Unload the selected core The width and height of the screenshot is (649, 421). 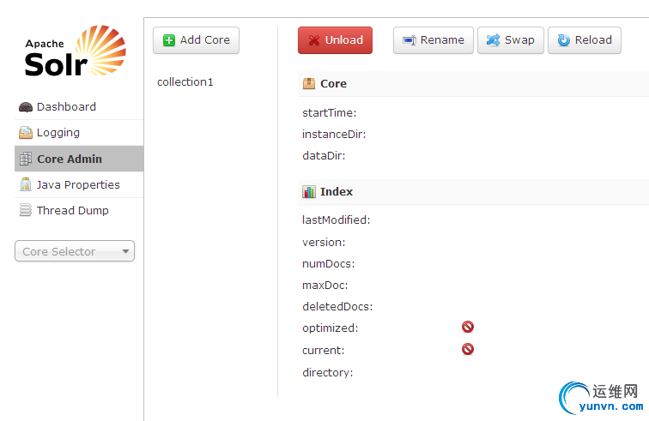pos(336,40)
